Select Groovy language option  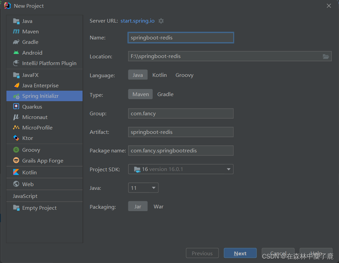(x=184, y=75)
